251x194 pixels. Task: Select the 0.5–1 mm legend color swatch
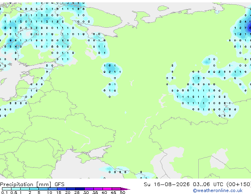[x=16, y=189]
